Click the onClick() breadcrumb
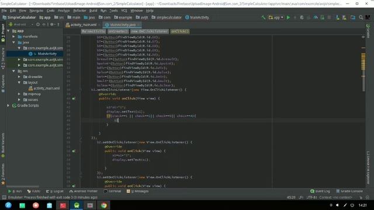374x210 pixels. [x=180, y=31]
